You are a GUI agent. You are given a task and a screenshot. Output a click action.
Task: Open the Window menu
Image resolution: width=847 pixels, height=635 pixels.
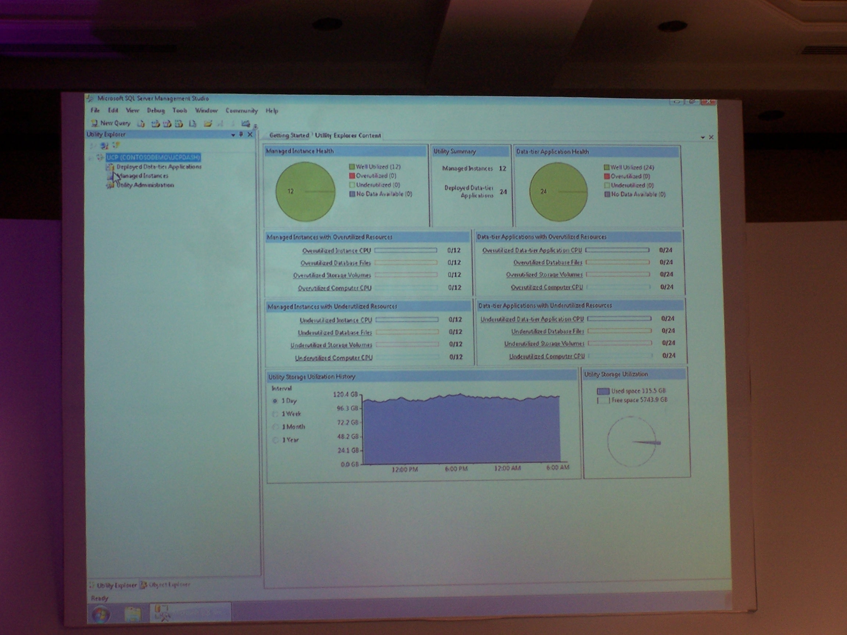pyautogui.click(x=206, y=111)
